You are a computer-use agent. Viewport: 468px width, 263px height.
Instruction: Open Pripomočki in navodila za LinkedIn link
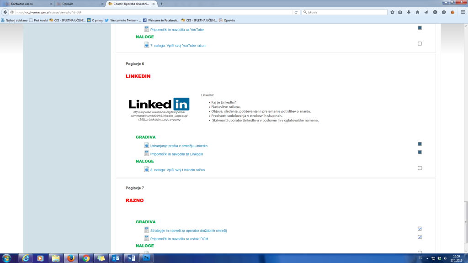pyautogui.click(x=176, y=154)
